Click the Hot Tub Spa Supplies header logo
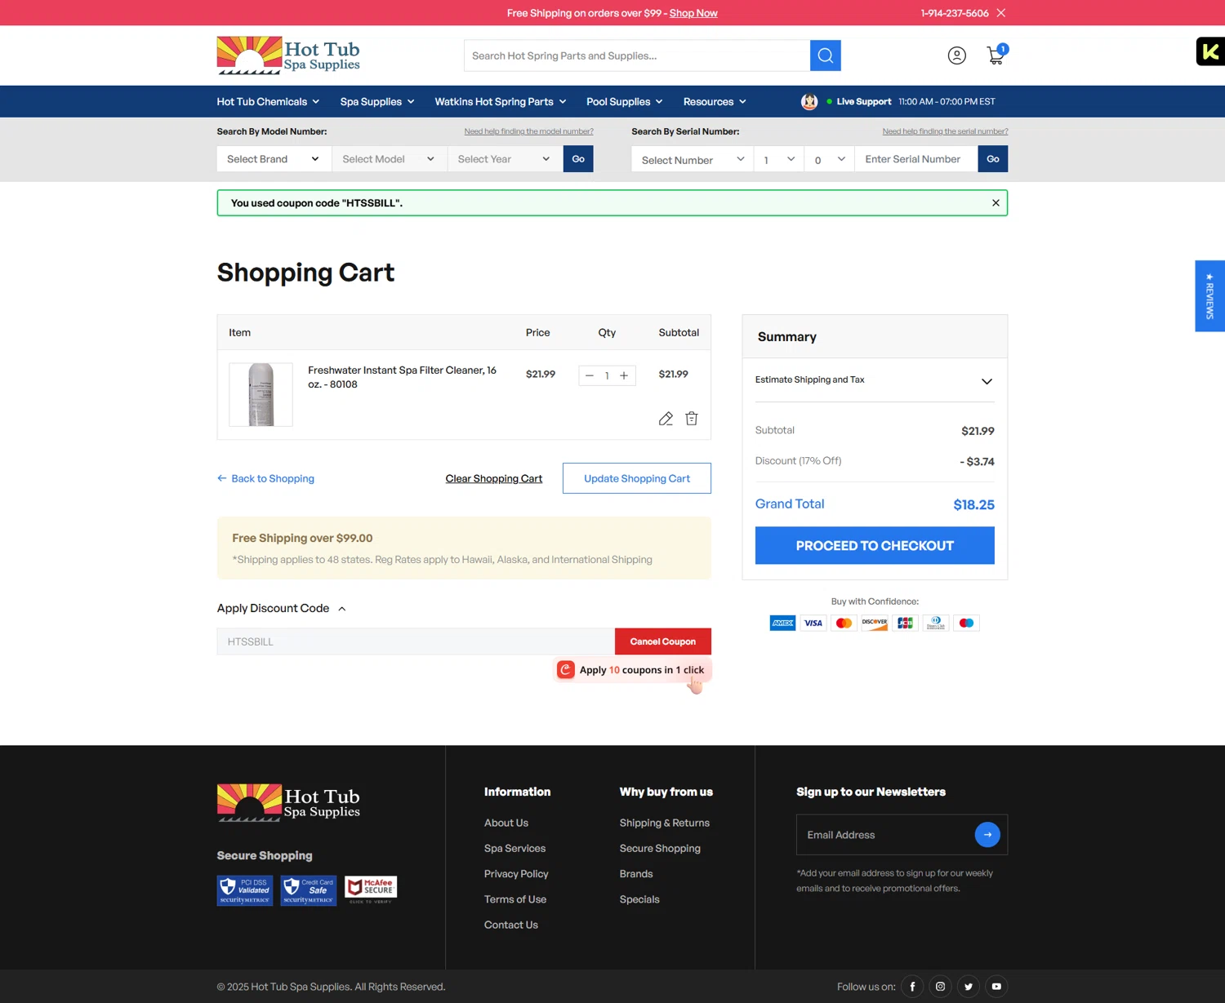Viewport: 1225px width, 1003px height. (288, 55)
